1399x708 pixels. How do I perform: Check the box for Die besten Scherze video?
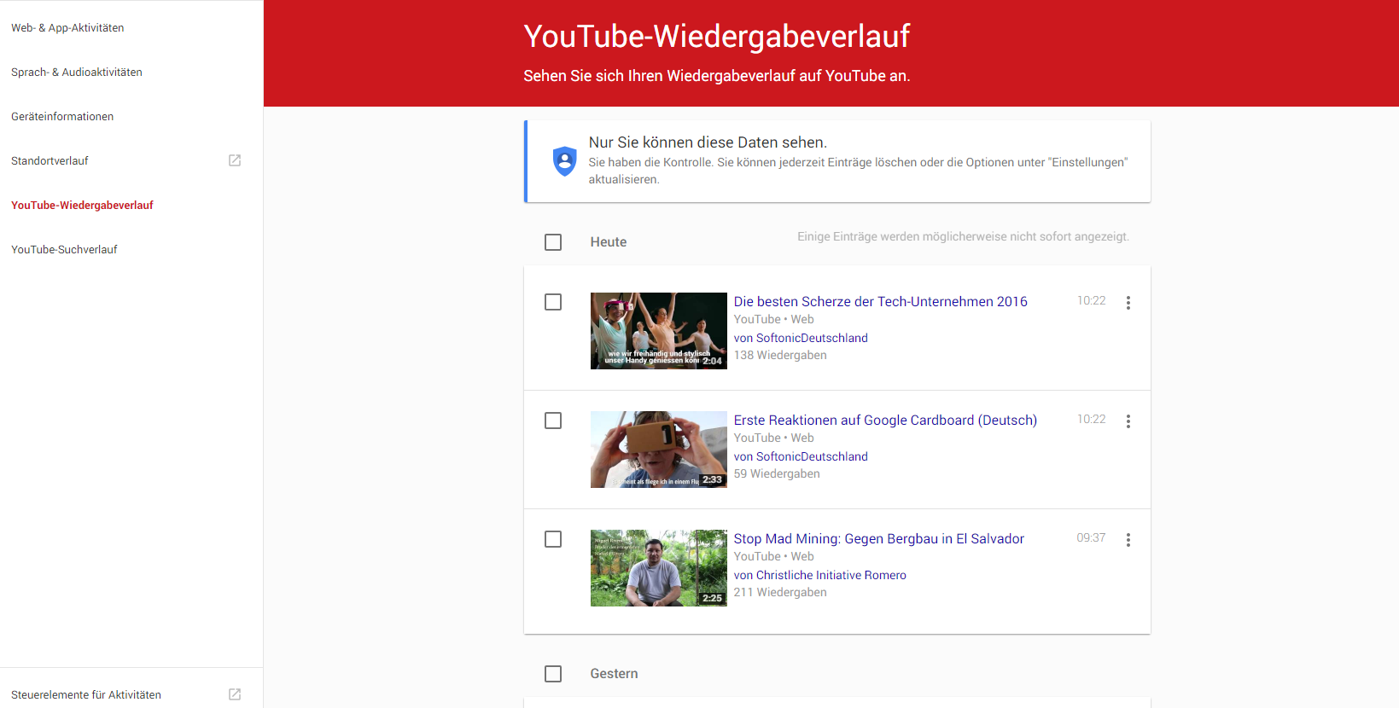point(553,302)
